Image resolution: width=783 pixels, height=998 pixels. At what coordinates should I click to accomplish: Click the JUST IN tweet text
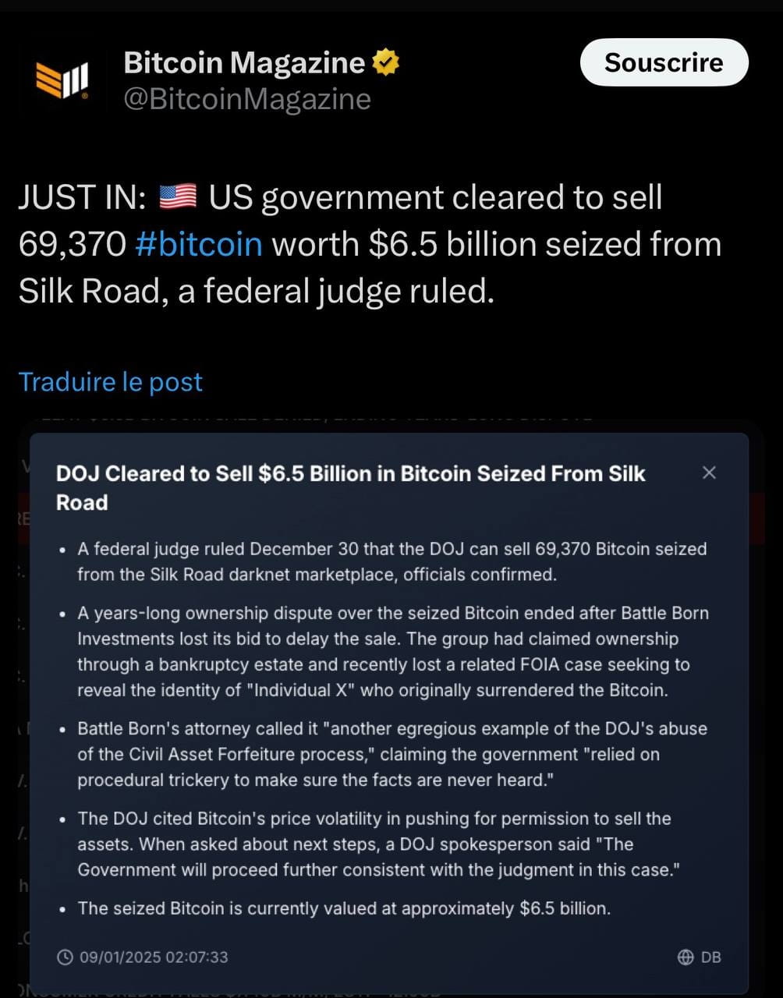(370, 243)
